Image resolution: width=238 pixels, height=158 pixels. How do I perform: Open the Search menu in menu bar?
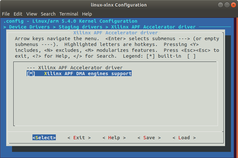point(48,14)
